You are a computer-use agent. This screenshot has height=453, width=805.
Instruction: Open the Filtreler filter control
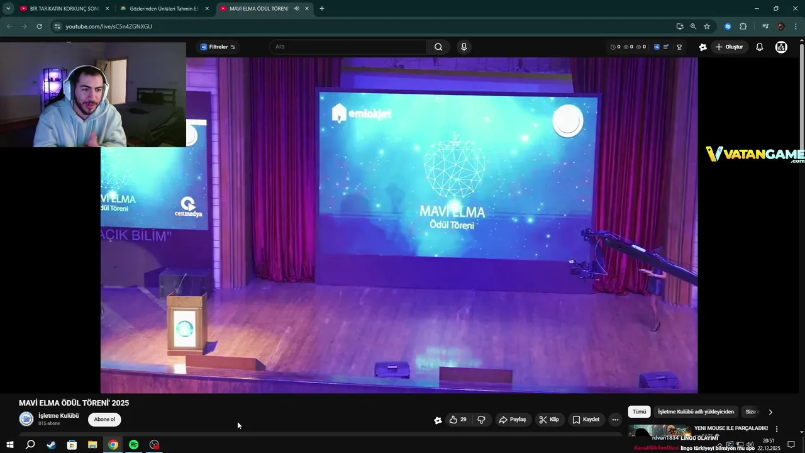click(x=218, y=47)
